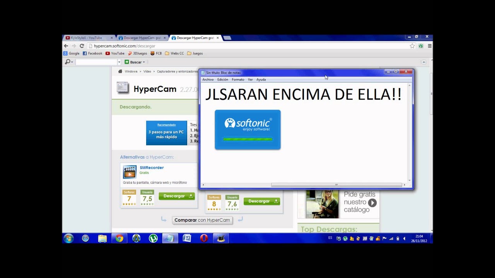The height and width of the screenshot is (278, 495).
Task: Click the Video breadcrumb link
Action: 147,71
